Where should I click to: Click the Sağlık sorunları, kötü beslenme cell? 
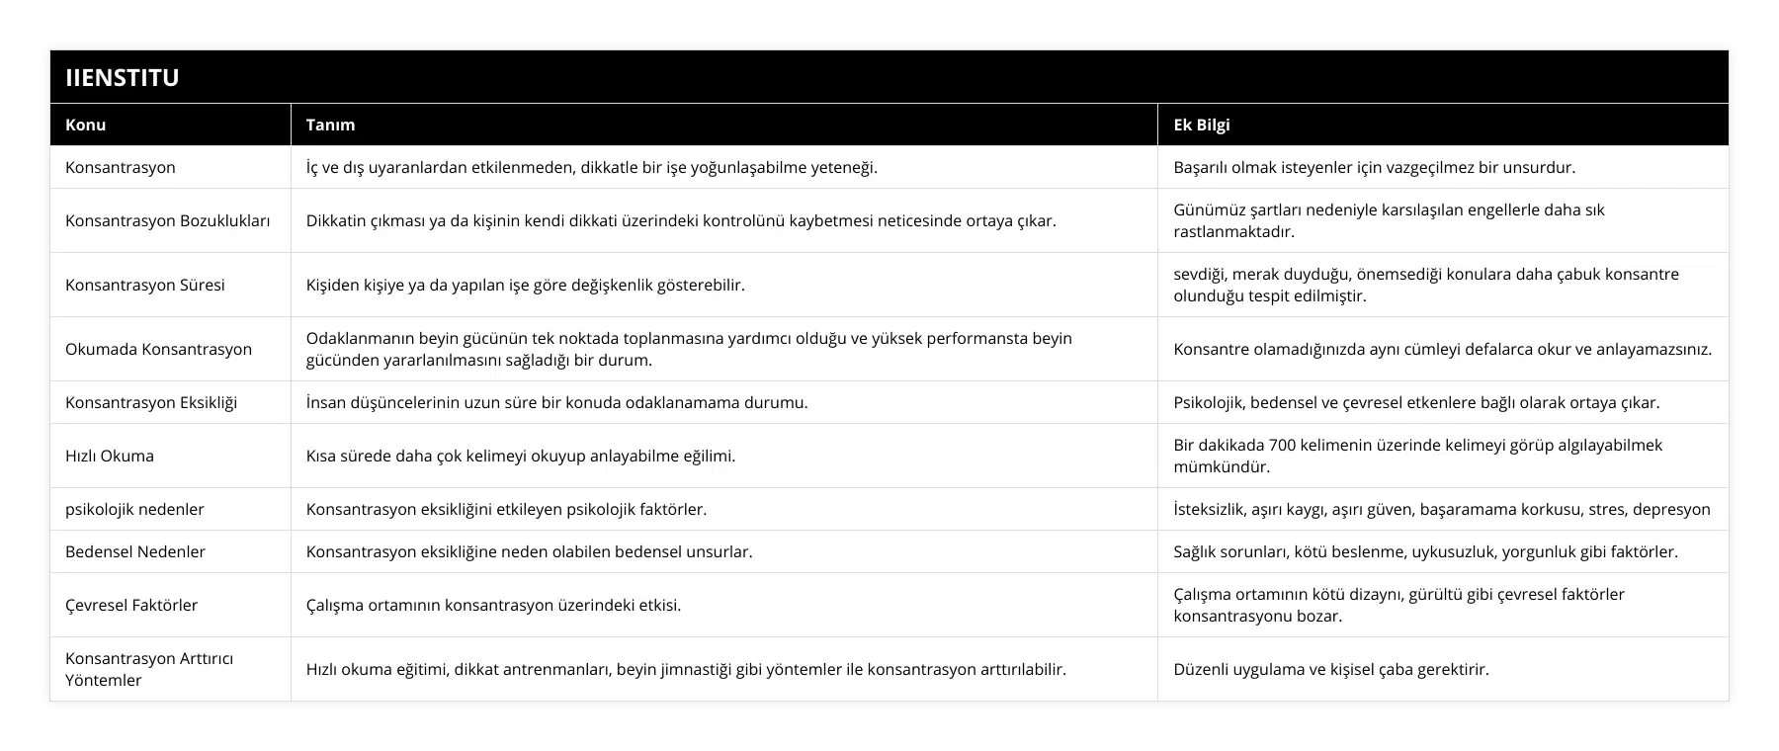(1425, 551)
